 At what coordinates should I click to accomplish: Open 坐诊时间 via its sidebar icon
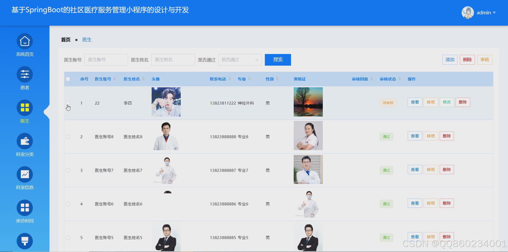(25, 208)
